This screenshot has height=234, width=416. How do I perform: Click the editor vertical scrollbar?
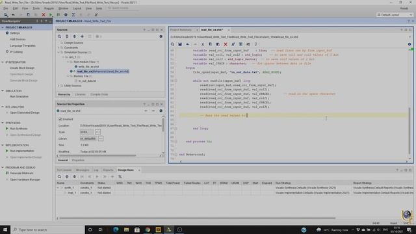click(409, 130)
